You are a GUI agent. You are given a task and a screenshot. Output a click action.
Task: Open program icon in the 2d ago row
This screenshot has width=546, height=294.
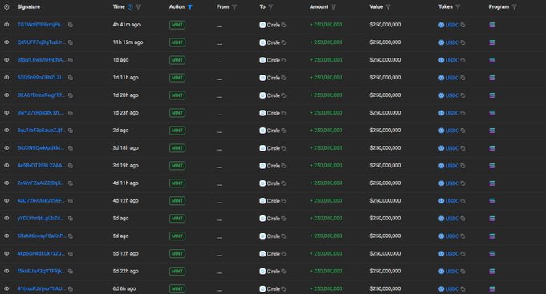(492, 131)
